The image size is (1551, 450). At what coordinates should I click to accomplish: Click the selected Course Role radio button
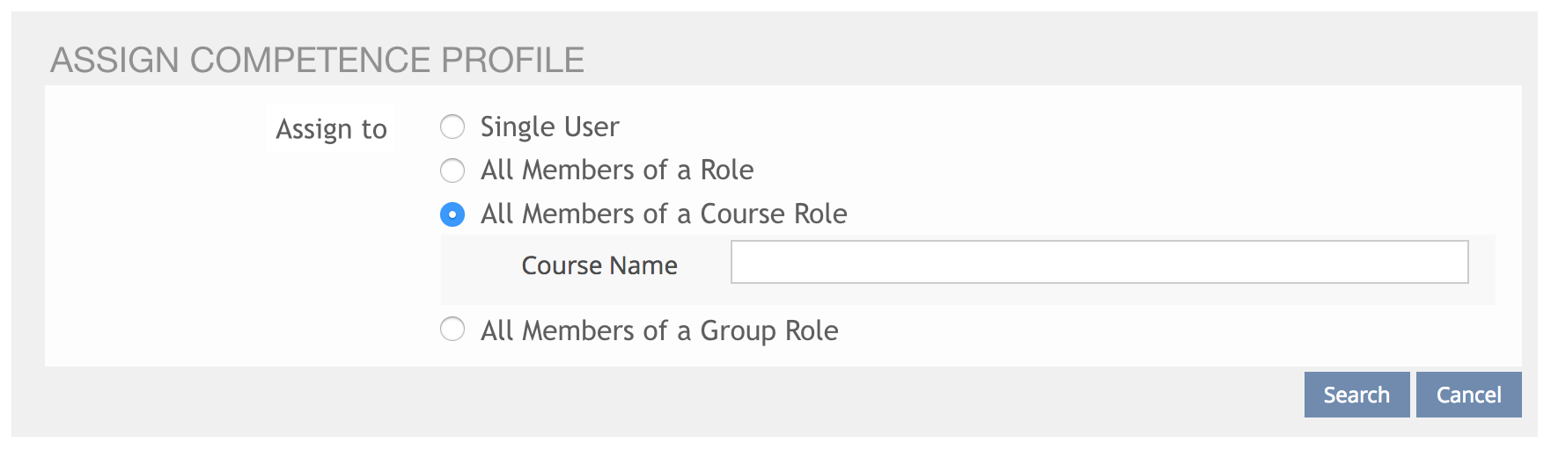[452, 214]
